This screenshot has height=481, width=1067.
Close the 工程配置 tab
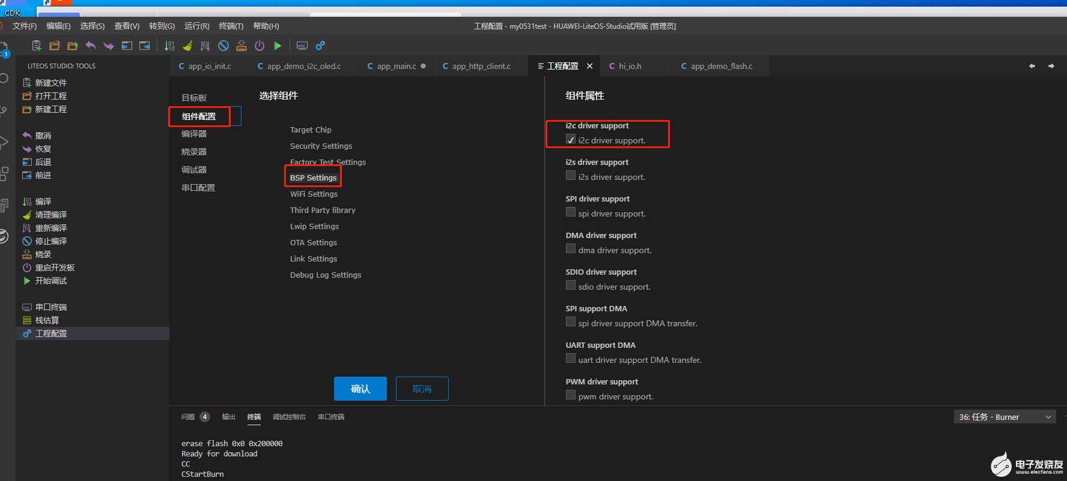[x=590, y=66]
